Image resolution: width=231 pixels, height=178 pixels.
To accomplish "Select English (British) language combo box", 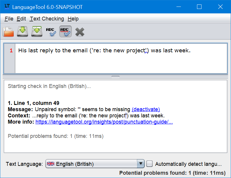I will click(95, 164).
